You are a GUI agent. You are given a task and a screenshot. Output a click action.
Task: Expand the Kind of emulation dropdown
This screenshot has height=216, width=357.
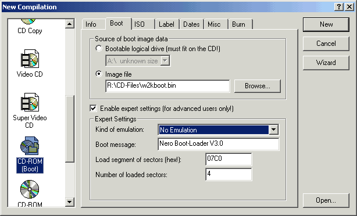point(273,130)
